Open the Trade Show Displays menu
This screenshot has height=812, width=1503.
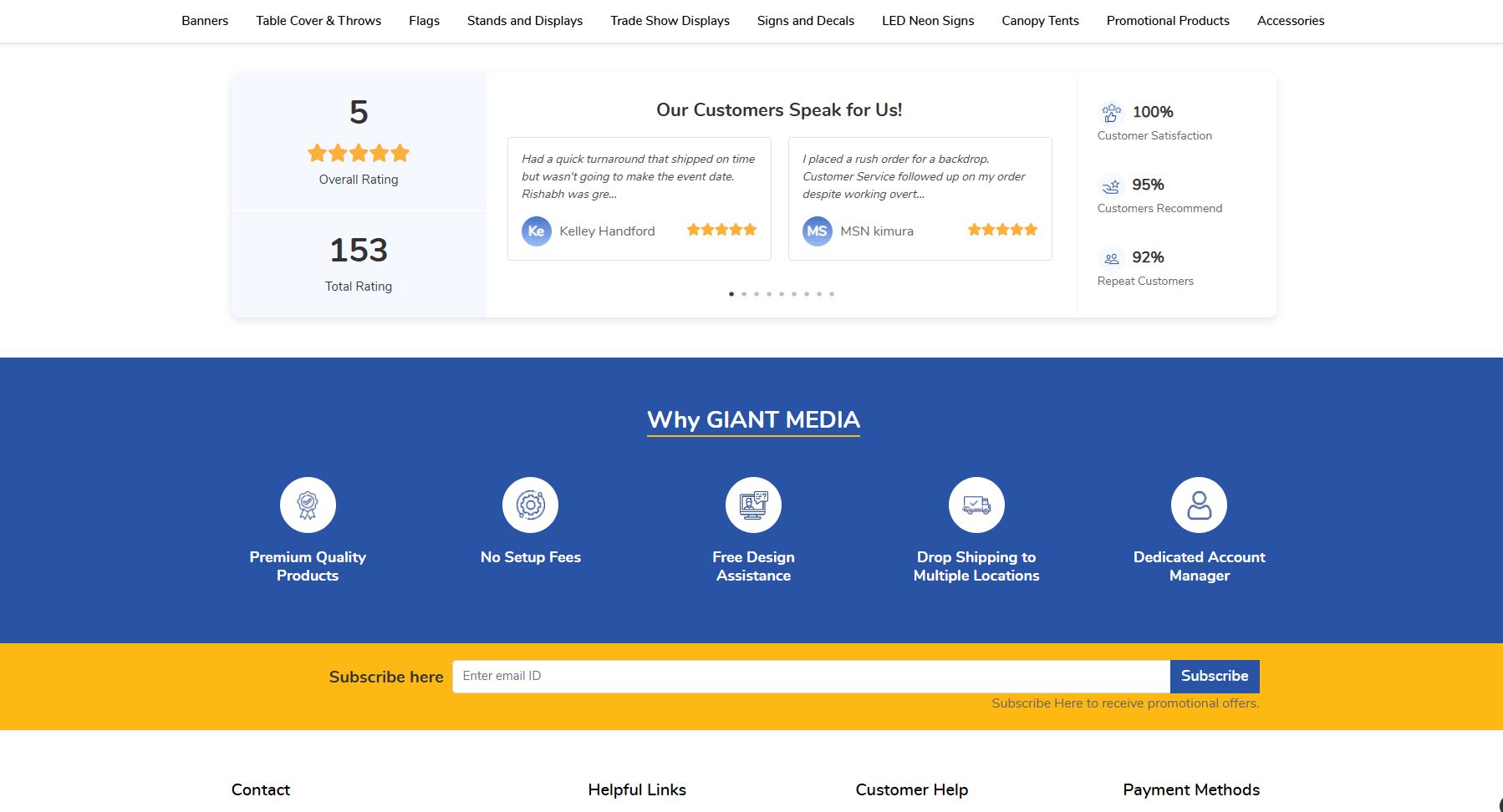click(x=670, y=21)
